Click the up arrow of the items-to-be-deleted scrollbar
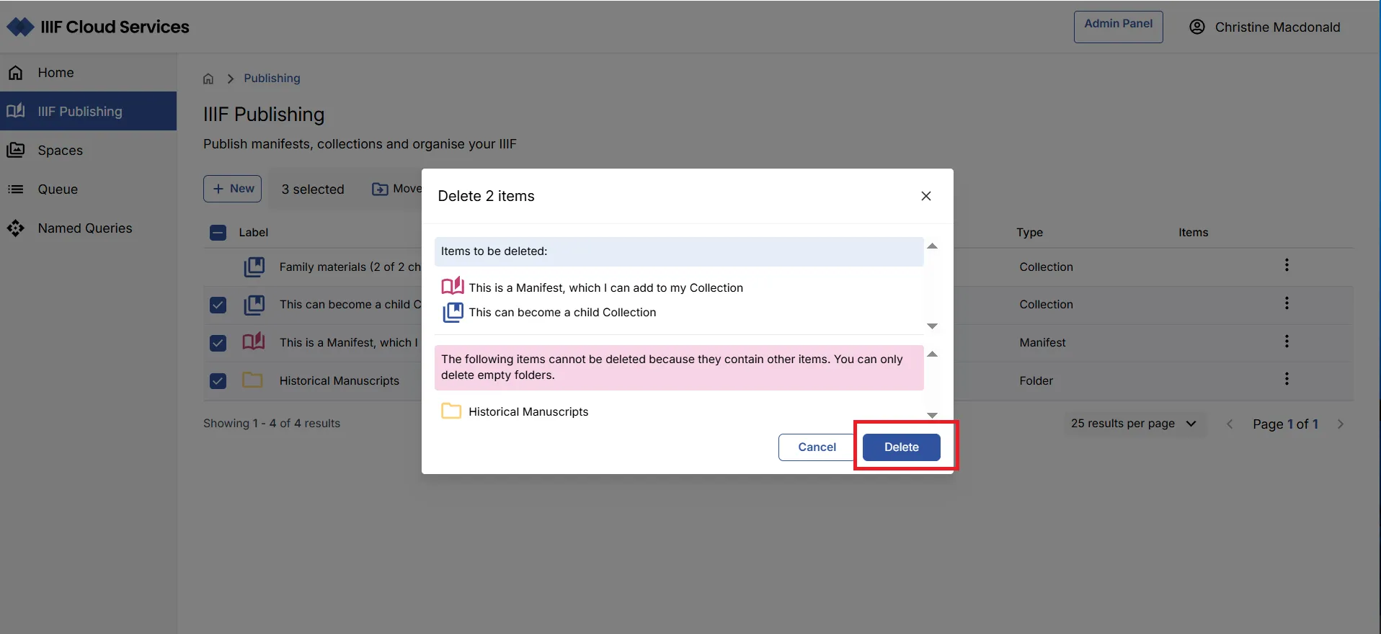This screenshot has width=1381, height=634. point(932,246)
